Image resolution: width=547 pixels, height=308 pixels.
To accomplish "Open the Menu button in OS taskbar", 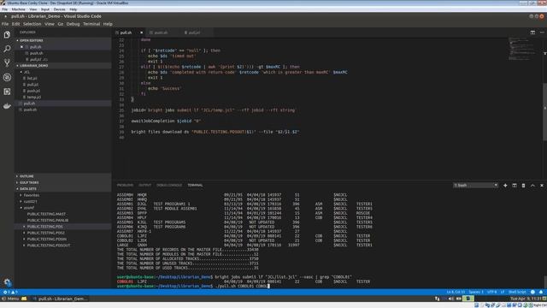I will point(10,299).
